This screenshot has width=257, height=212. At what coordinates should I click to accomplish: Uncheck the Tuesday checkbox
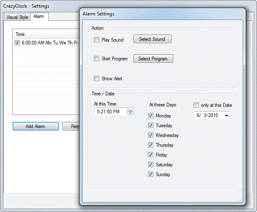point(150,126)
